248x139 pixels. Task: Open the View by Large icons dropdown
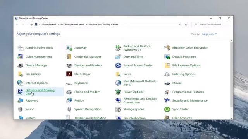coord(209,34)
